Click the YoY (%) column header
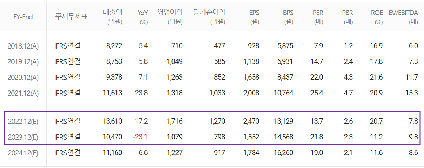Image resolution: width=424 pixels, height=168 pixels. (143, 17)
